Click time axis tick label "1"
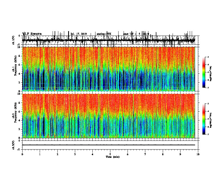The height and width of the screenshot is (173, 223). click(40, 154)
